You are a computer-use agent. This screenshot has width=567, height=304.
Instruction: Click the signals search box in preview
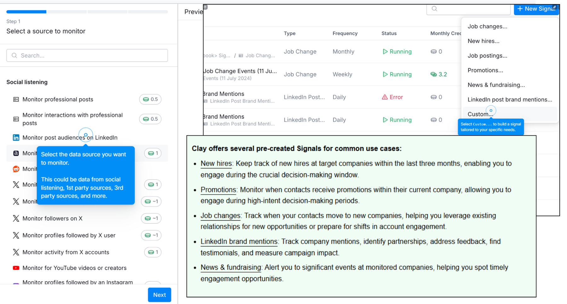point(468,9)
